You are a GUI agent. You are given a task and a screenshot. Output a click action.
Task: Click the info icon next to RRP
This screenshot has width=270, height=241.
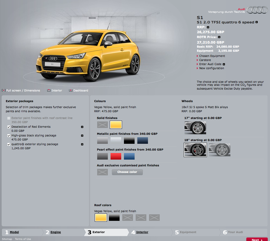pyautogui.click(x=208, y=27)
